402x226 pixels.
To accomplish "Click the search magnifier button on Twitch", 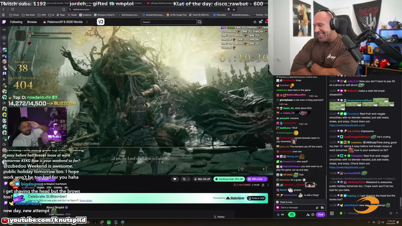I will tap(199, 22).
